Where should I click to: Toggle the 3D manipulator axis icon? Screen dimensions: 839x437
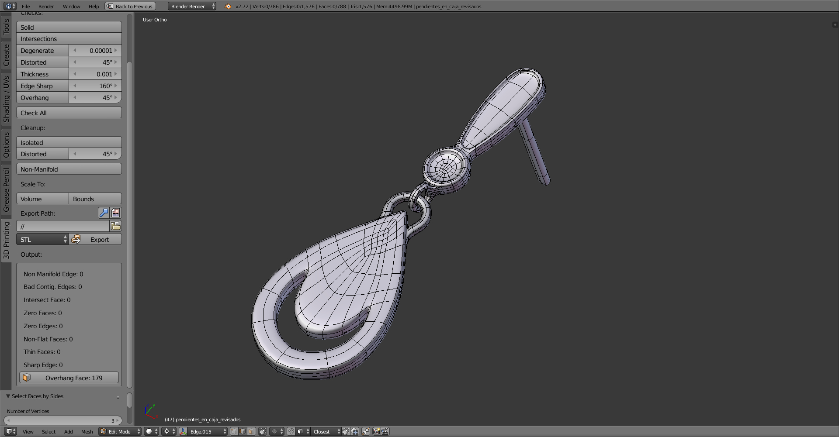coord(183,431)
